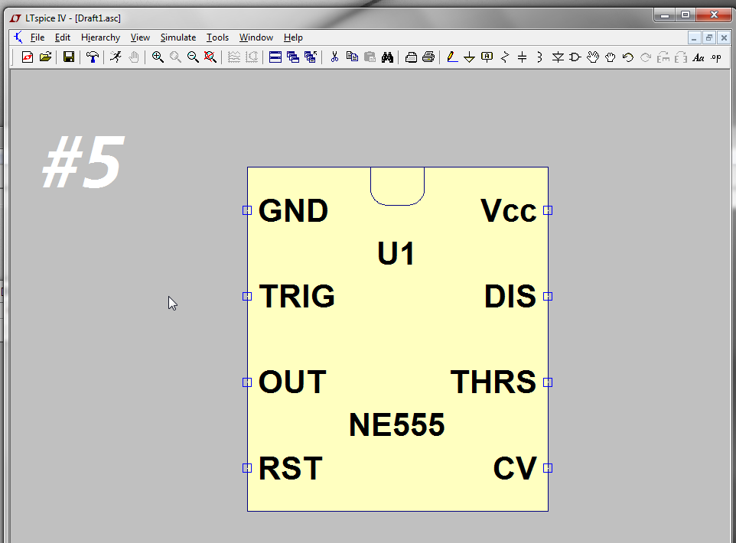Click the SPICE directive .op icon
This screenshot has height=543, width=736.
716,57
